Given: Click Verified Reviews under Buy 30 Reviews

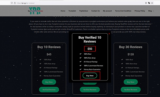Looking at the screenshot, I should 131,90.
